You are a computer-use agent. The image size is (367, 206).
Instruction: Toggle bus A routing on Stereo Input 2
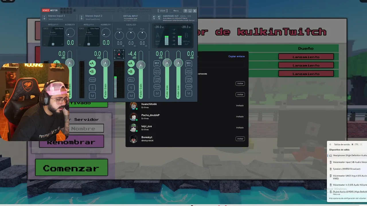click(92, 64)
